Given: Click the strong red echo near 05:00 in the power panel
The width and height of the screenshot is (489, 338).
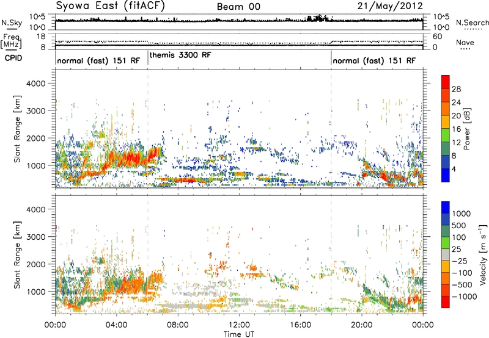Looking at the screenshot, I should 131,158.
